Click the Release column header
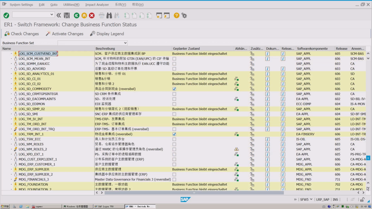The image size is (372, 209). click(x=341, y=48)
